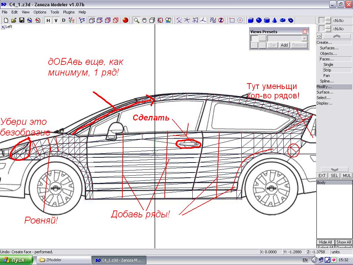Select the Zoom magnifier tool
Screen dimensions: 353x265
[137, 20]
